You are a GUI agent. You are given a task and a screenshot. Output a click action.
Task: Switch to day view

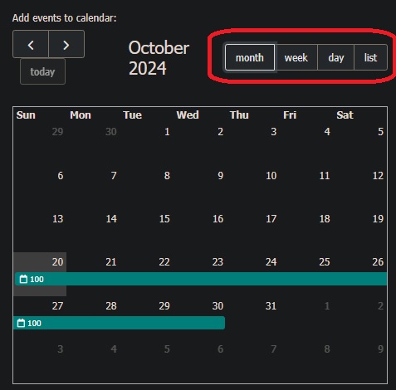[x=336, y=57]
